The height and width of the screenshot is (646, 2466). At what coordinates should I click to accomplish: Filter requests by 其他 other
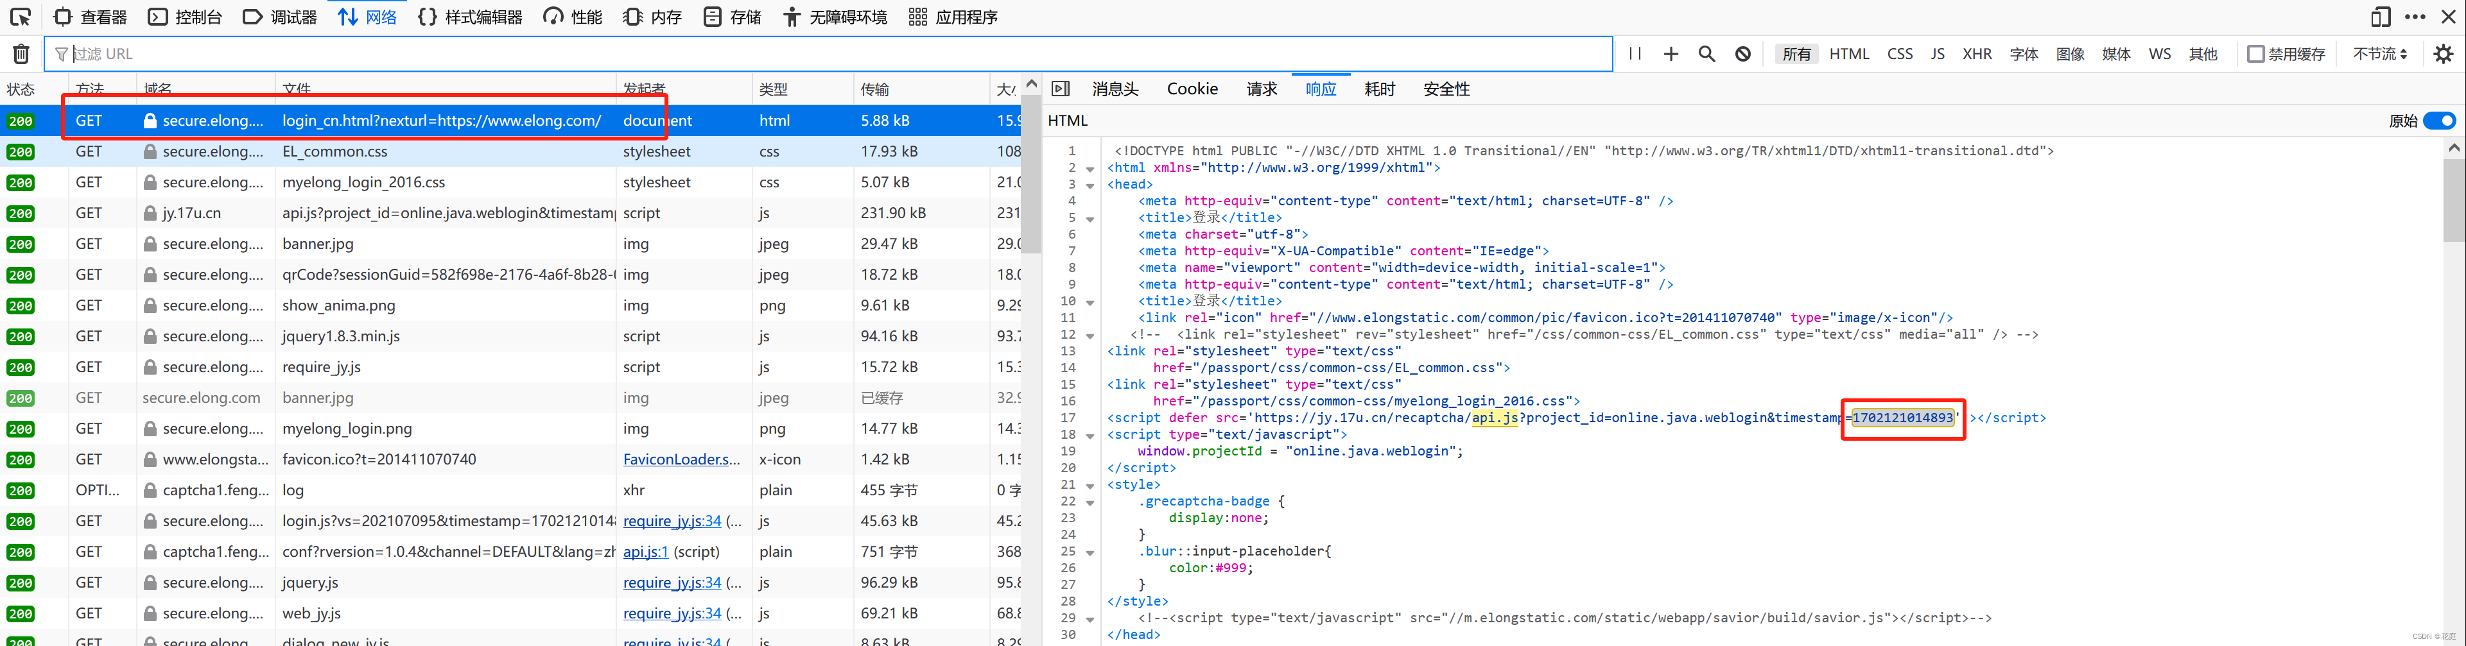point(2203,54)
